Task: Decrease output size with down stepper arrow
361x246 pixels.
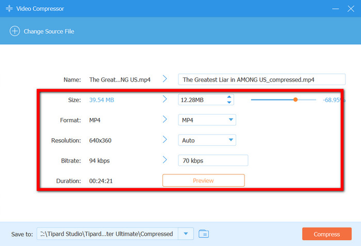Action: [229, 103]
